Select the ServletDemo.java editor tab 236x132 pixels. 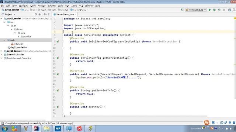click(65, 14)
